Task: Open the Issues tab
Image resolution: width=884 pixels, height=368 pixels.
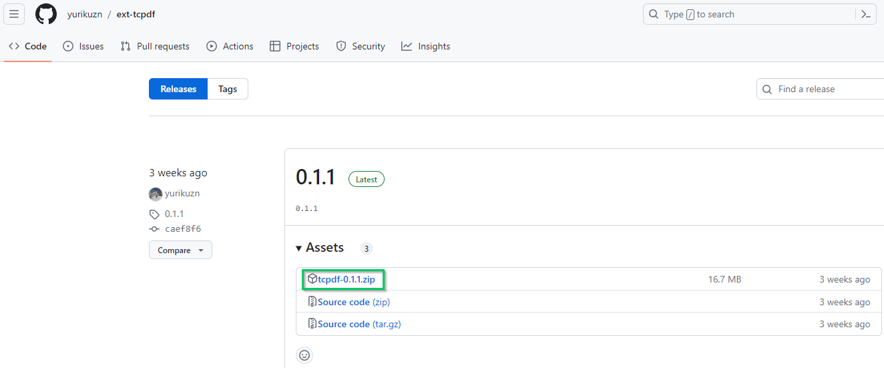Action: tap(83, 46)
